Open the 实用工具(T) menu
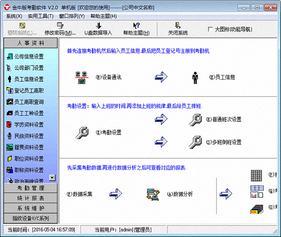 41,16
